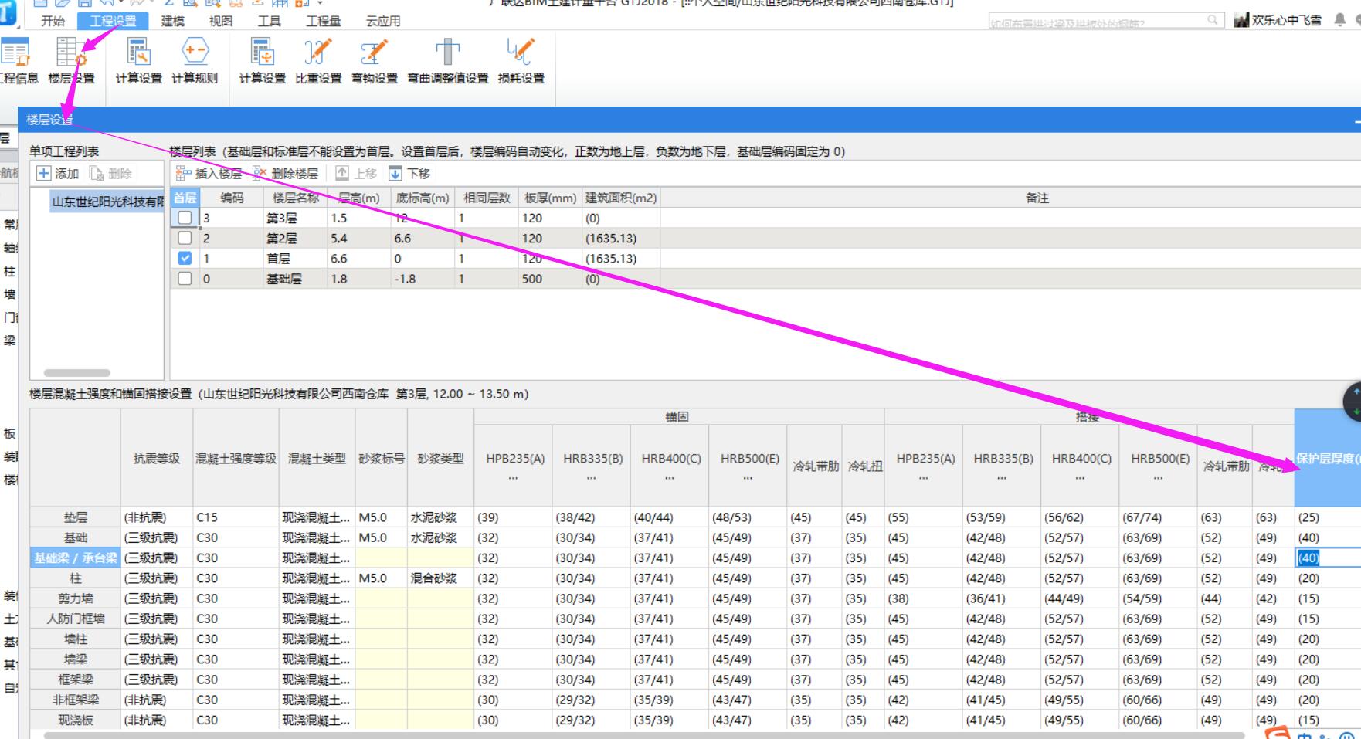
Task: Switch to the 开始 tab
Action: [53, 21]
